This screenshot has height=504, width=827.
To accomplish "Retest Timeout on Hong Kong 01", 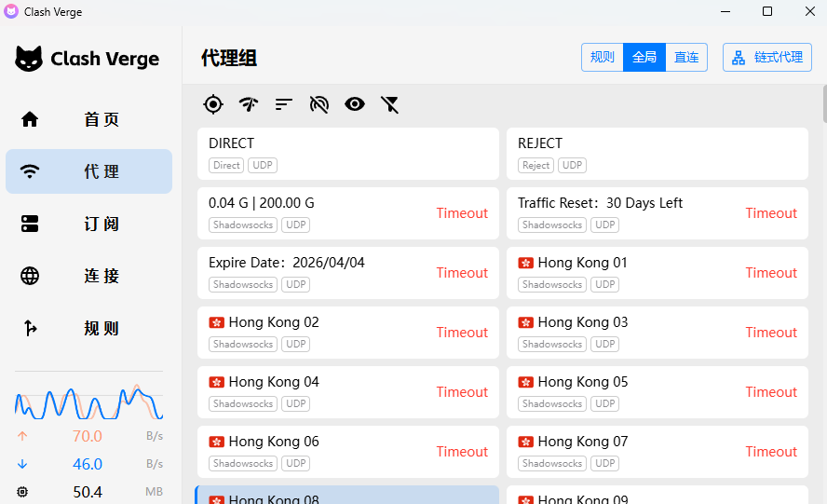I will (x=771, y=273).
